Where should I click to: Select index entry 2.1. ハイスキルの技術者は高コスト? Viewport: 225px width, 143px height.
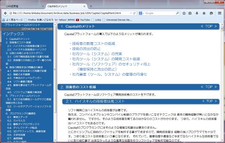27,46
